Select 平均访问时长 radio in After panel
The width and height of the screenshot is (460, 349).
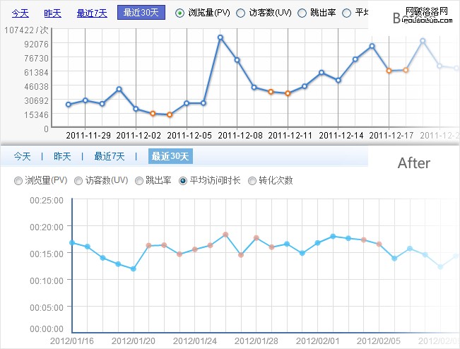[183, 181]
